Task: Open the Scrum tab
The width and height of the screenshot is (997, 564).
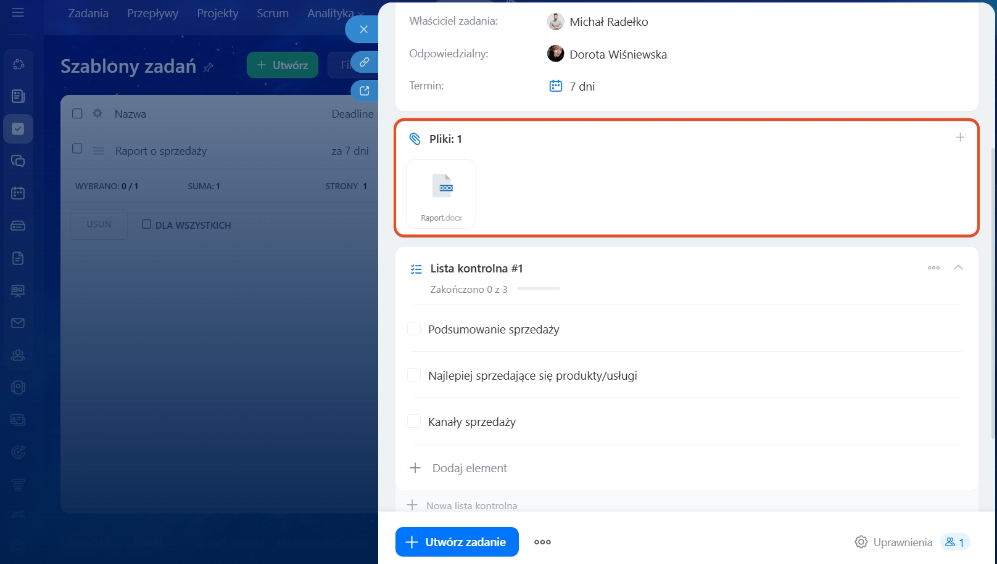Action: click(272, 13)
